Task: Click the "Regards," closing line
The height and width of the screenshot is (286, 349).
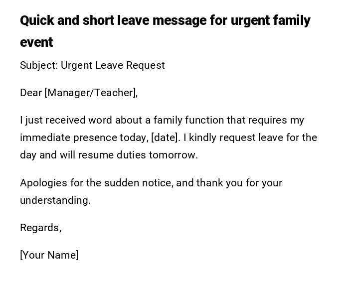Action: click(41, 228)
